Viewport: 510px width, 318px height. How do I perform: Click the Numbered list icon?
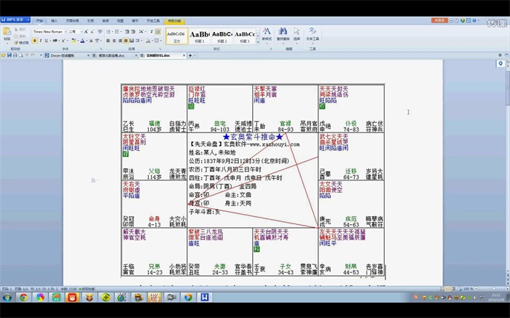pyautogui.click(x=117, y=31)
